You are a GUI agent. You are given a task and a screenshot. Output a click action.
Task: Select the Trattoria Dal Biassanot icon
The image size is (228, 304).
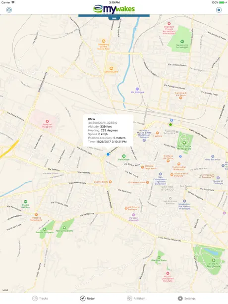point(179,164)
